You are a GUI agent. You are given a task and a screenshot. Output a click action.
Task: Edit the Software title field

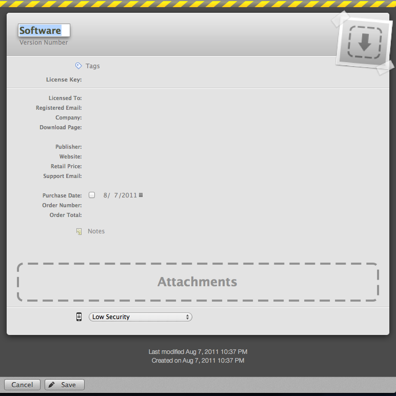tap(44, 30)
